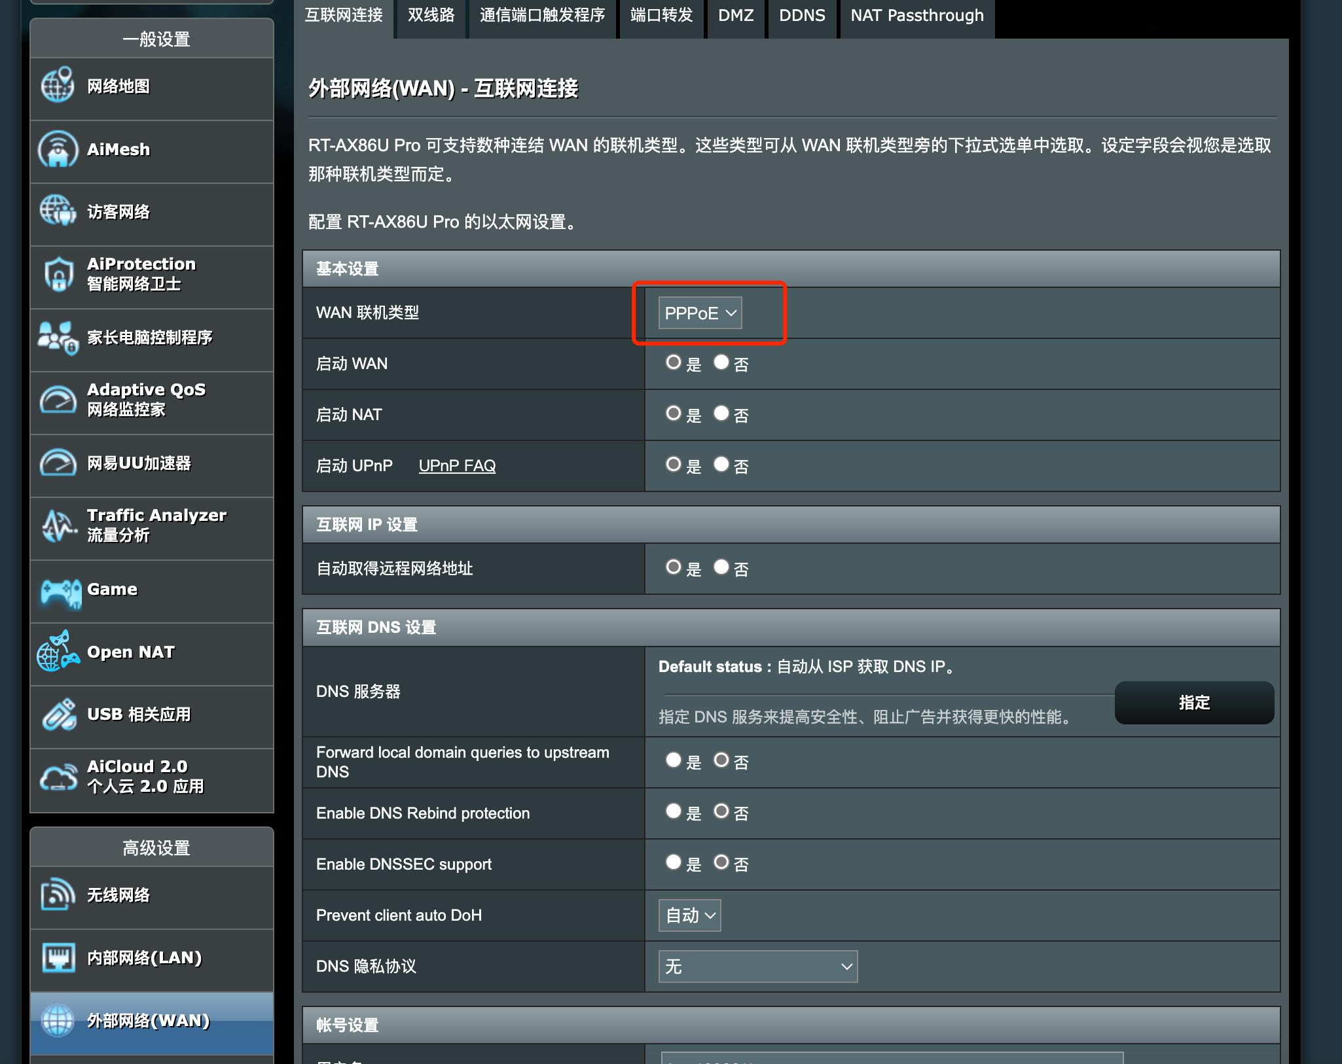
Task: Open the AiCloud 2.0 cloud icon
Action: coord(58,777)
